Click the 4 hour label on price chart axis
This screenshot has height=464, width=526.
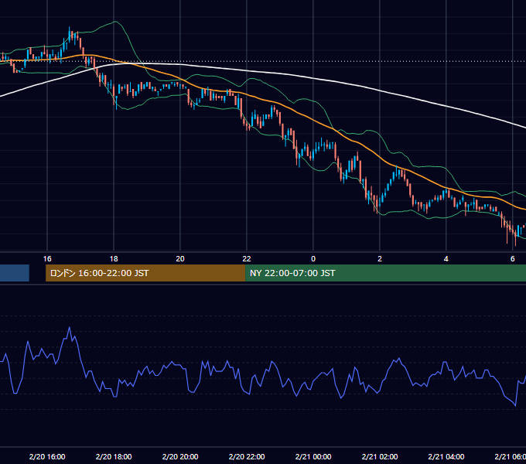click(446, 259)
